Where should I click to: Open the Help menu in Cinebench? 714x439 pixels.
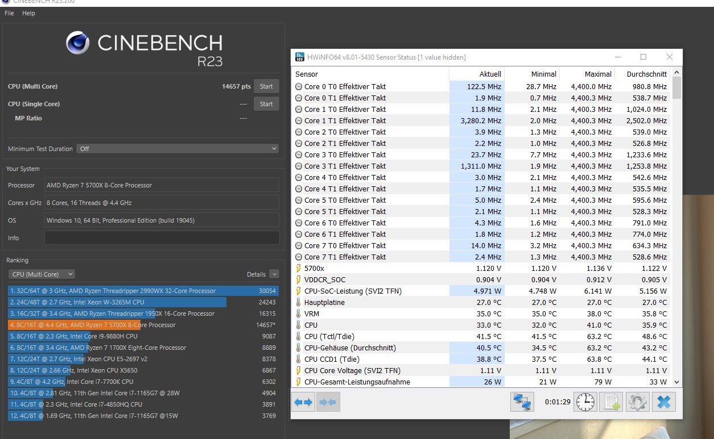[x=28, y=13]
